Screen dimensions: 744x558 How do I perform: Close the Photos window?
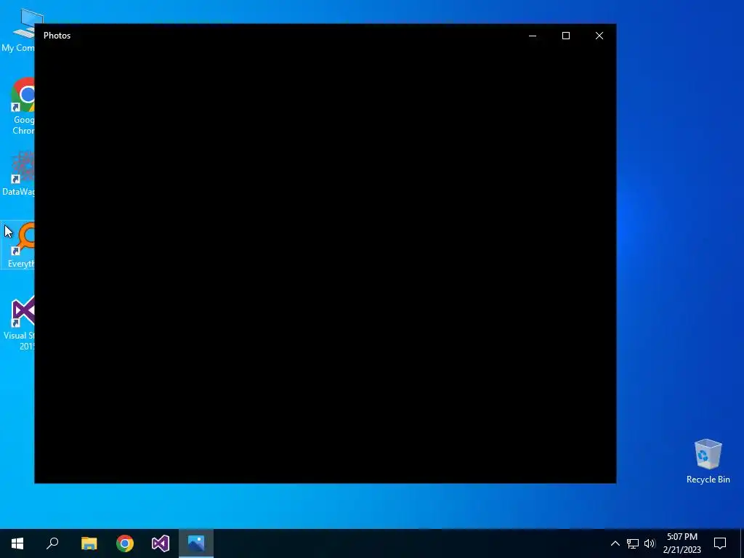coord(599,36)
